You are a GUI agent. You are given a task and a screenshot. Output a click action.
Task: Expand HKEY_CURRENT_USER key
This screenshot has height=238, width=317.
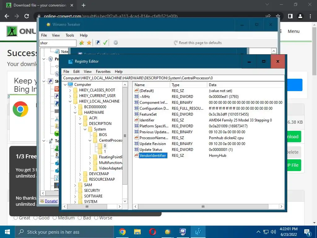click(x=70, y=96)
